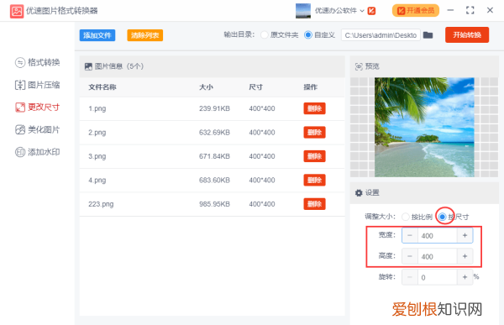
Task: Increase 高度 with plus button
Action: [x=465, y=256]
